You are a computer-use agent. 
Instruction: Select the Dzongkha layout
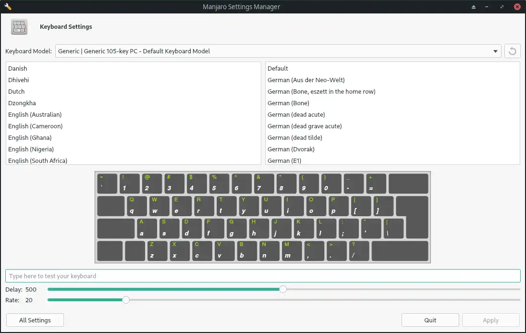[x=133, y=103]
